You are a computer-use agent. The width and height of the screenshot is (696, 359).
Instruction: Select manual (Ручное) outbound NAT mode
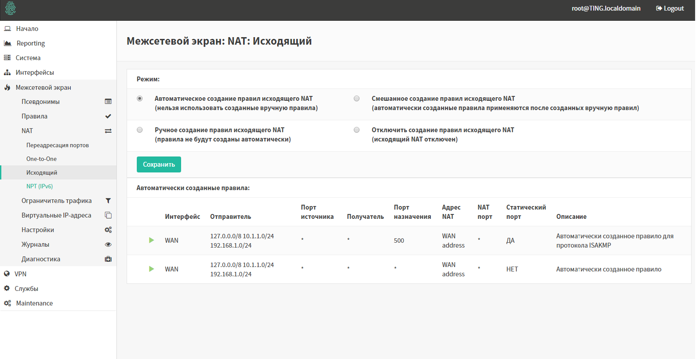coord(140,130)
